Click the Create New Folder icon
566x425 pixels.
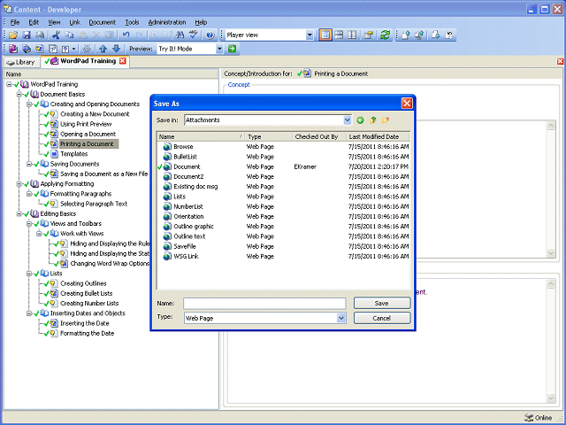coord(386,120)
